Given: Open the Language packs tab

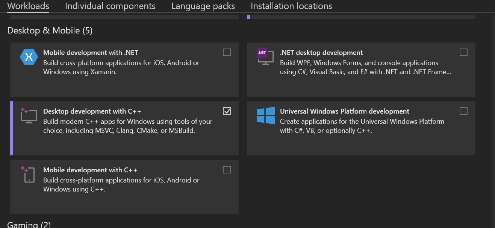Looking at the screenshot, I should (x=203, y=6).
